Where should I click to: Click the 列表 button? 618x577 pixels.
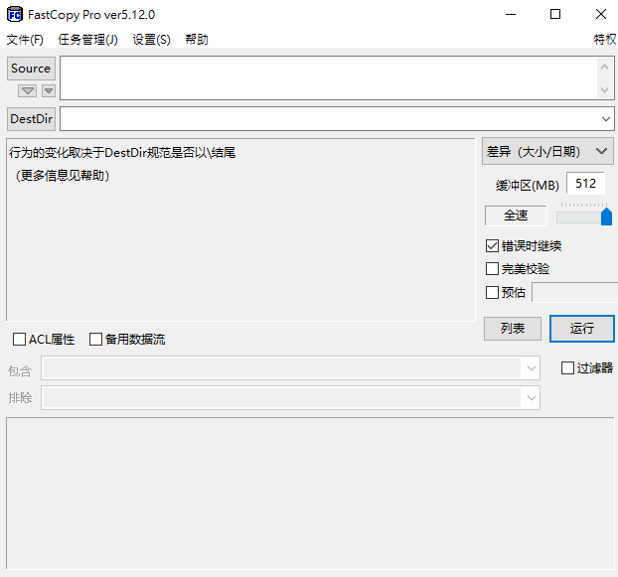click(x=513, y=329)
